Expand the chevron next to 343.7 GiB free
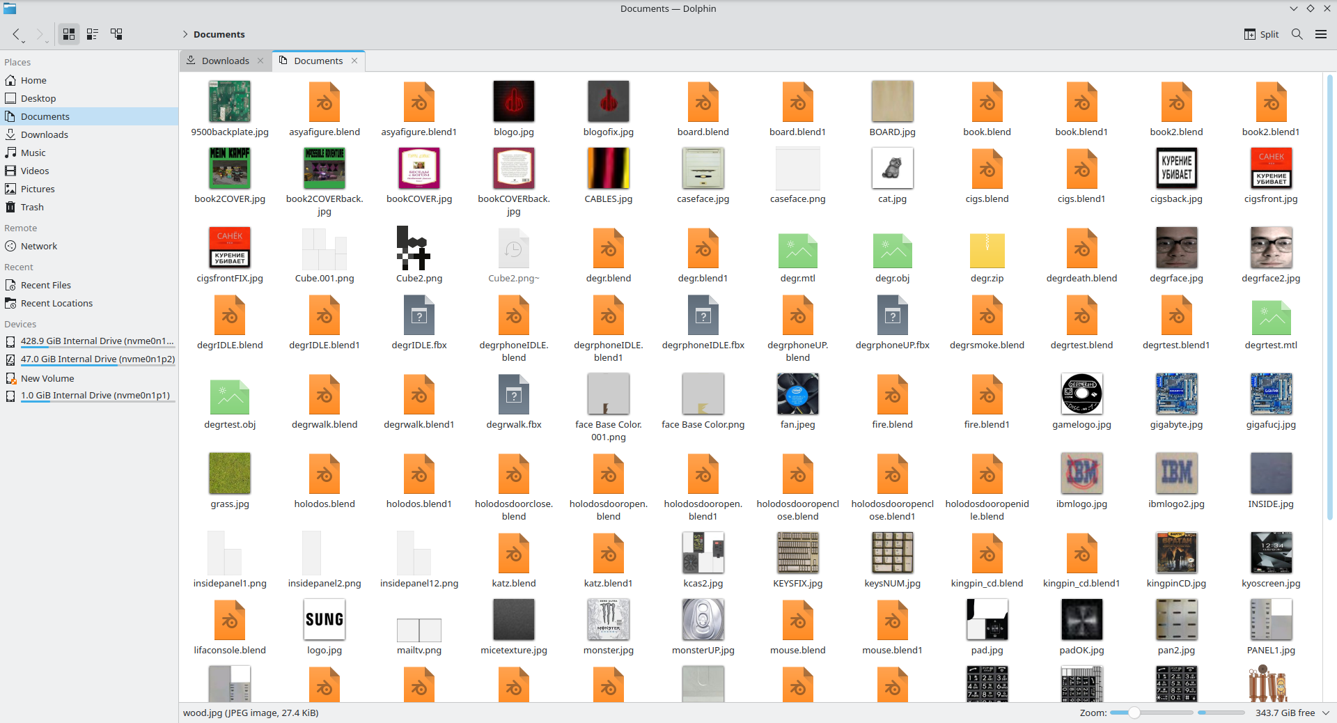Screen dimensions: 1337x723 (1326, 713)
